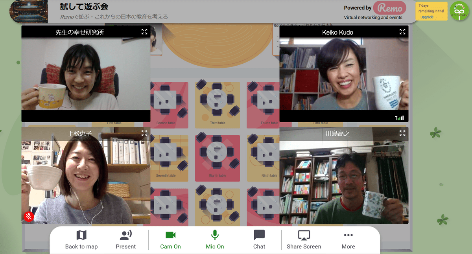Expand 先生の幸せ研究所 video to fullscreen
Image resolution: width=472 pixels, height=254 pixels.
click(144, 32)
